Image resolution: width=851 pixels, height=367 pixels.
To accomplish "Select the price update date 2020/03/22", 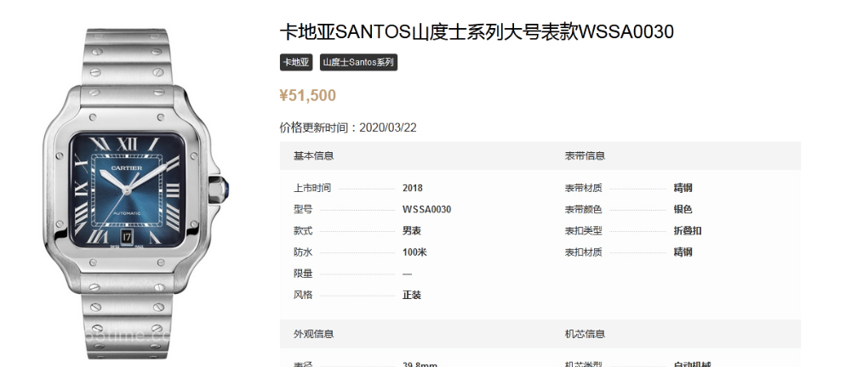I will pyautogui.click(x=388, y=127).
